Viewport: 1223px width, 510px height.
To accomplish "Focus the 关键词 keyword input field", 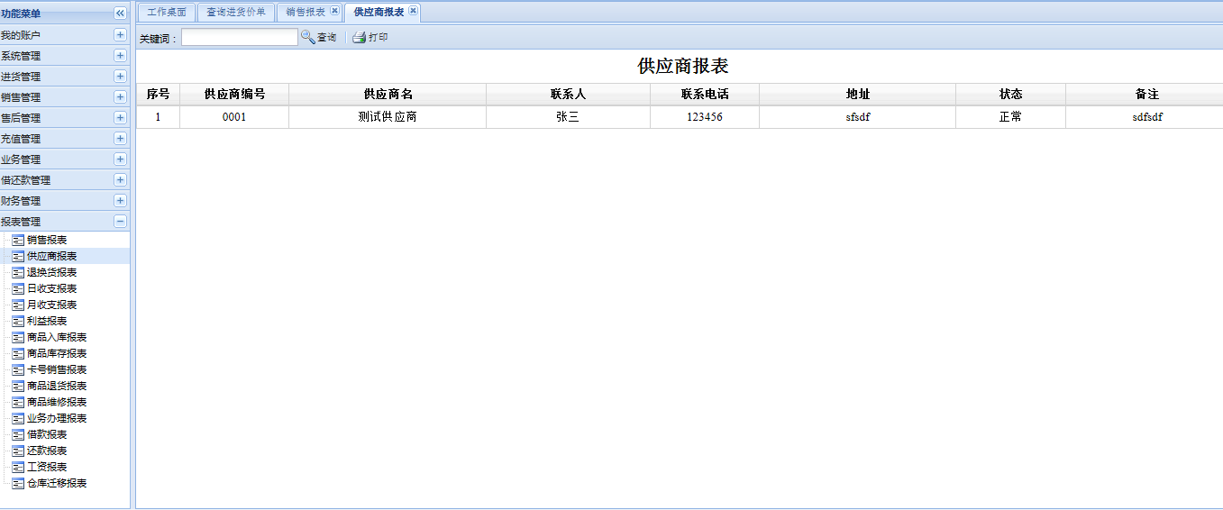I will tap(239, 37).
